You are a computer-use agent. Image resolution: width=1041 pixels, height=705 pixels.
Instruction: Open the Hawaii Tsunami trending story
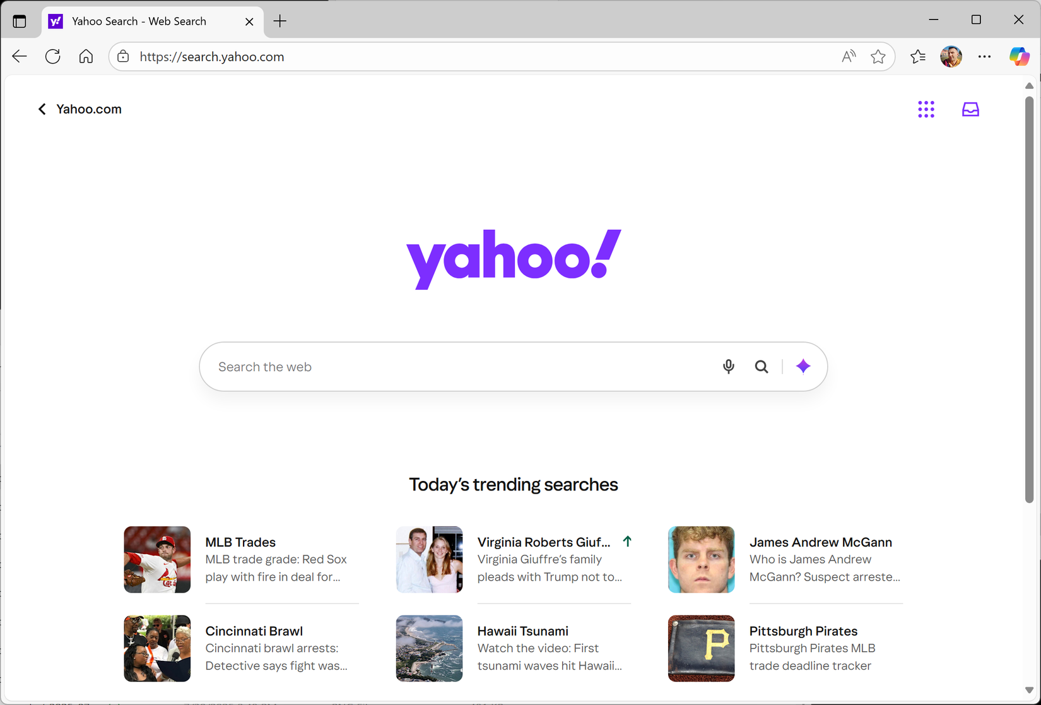tap(522, 631)
